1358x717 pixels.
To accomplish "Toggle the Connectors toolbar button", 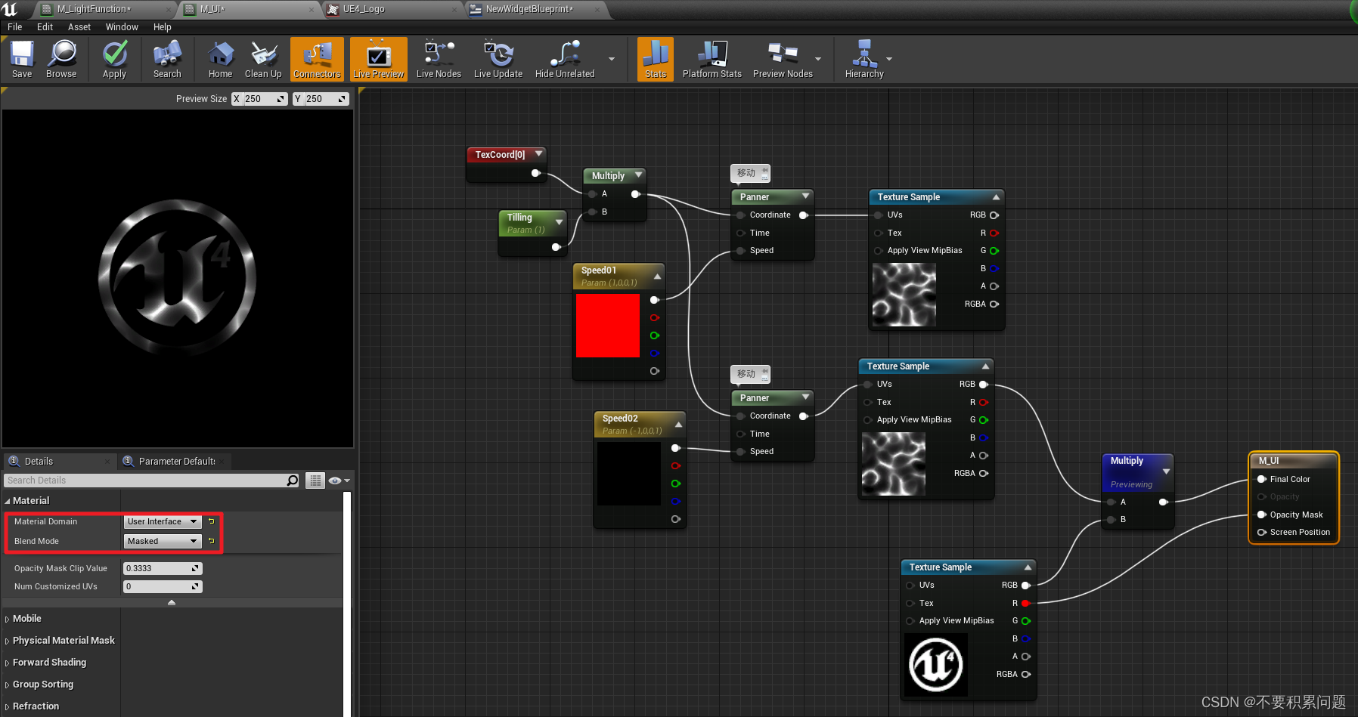I will 317,59.
